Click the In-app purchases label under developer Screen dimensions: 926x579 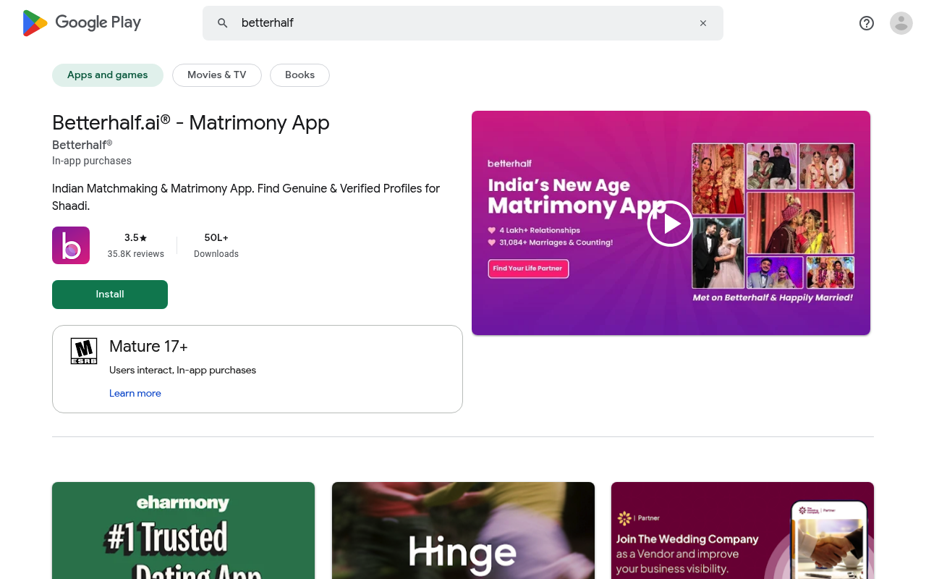(x=92, y=161)
